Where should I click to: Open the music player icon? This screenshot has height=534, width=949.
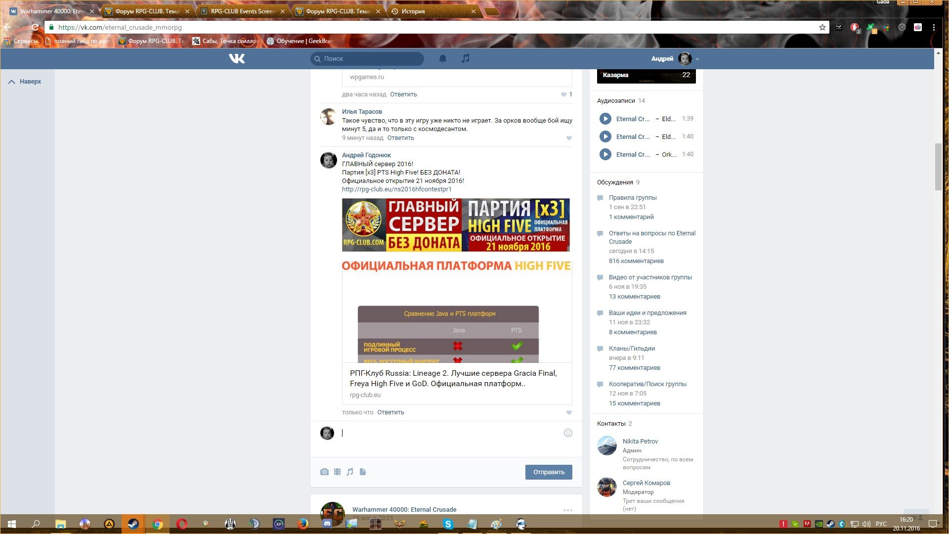tap(465, 58)
